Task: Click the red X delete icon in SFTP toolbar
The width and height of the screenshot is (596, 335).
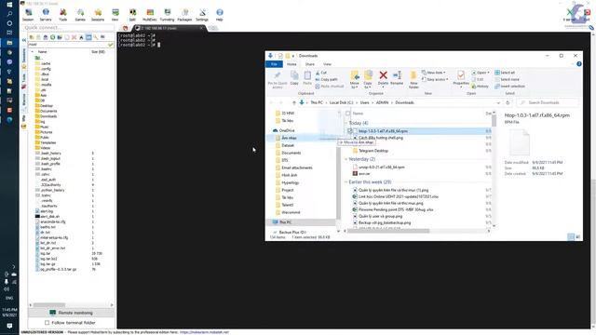Action: (x=74, y=37)
